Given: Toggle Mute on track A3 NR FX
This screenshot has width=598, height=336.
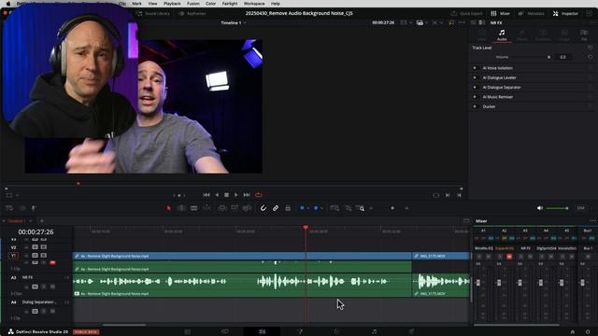Looking at the screenshot, I should [x=52, y=287].
